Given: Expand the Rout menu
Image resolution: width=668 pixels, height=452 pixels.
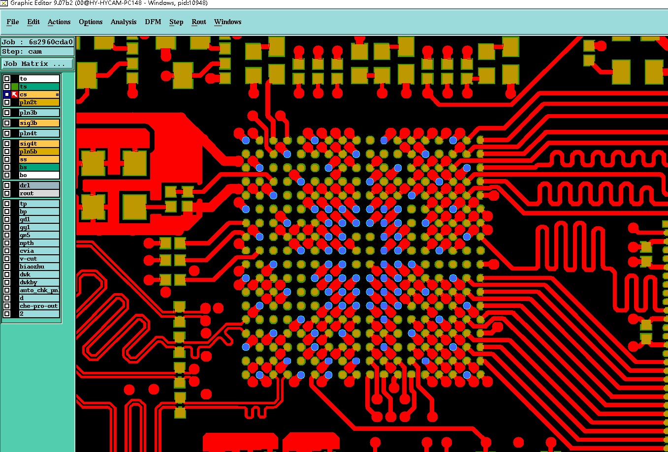Looking at the screenshot, I should [x=199, y=22].
